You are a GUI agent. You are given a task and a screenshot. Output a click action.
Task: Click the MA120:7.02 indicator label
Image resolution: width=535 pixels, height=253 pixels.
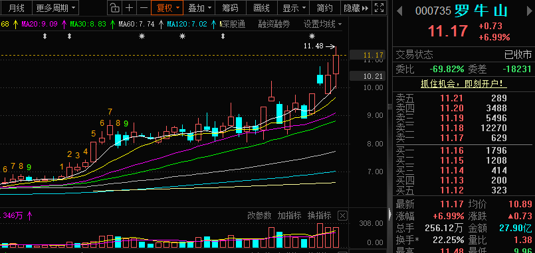click(187, 24)
